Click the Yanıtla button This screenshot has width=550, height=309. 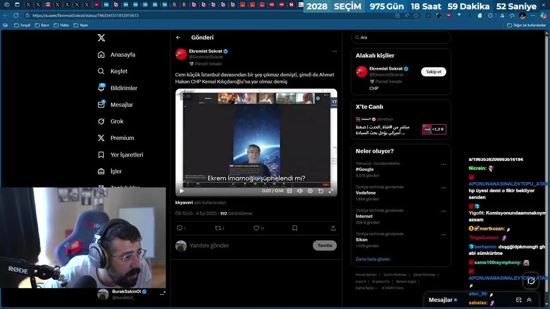click(x=325, y=245)
